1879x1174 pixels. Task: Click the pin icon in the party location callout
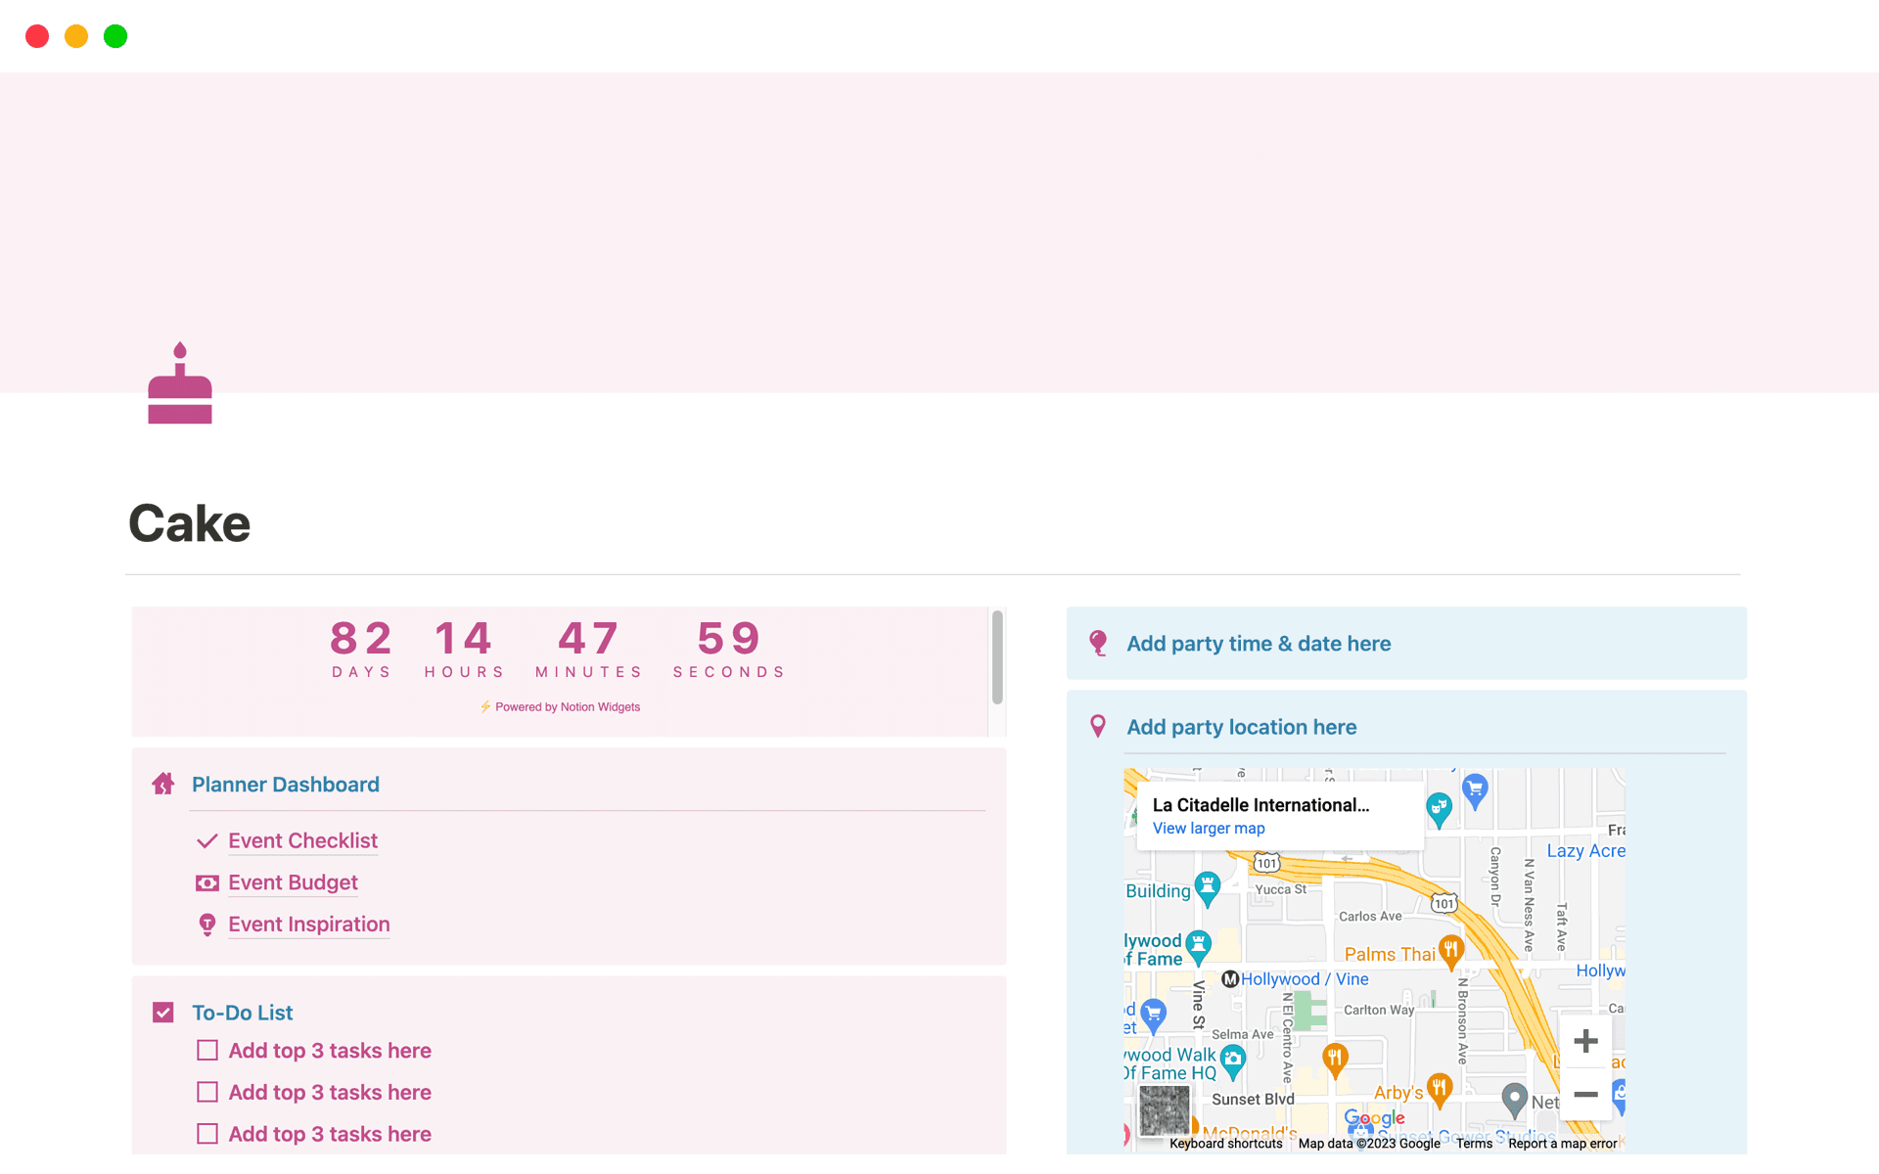[1099, 726]
